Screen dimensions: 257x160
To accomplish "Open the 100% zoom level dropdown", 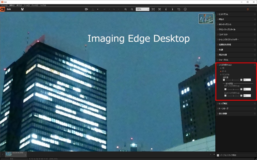I will [142, 9].
